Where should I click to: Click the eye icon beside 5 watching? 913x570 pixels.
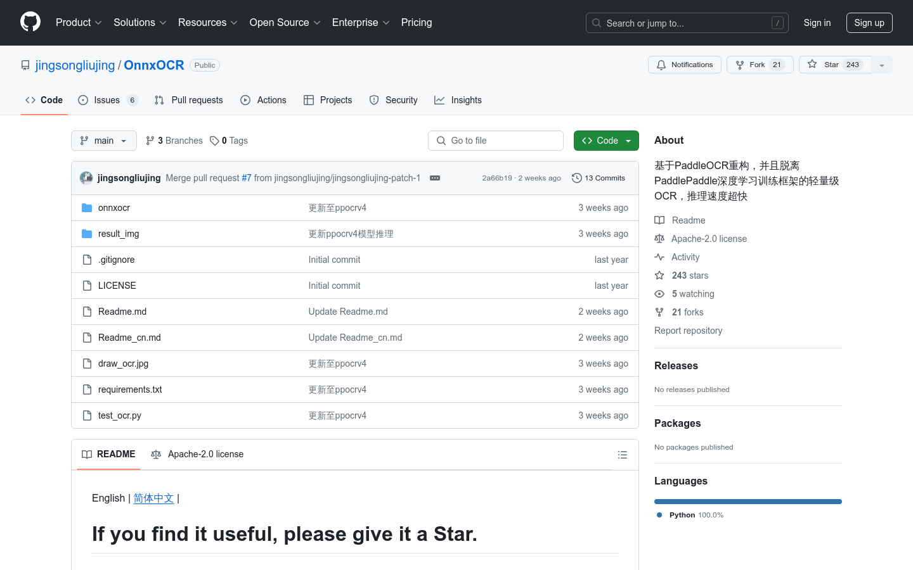tap(659, 294)
